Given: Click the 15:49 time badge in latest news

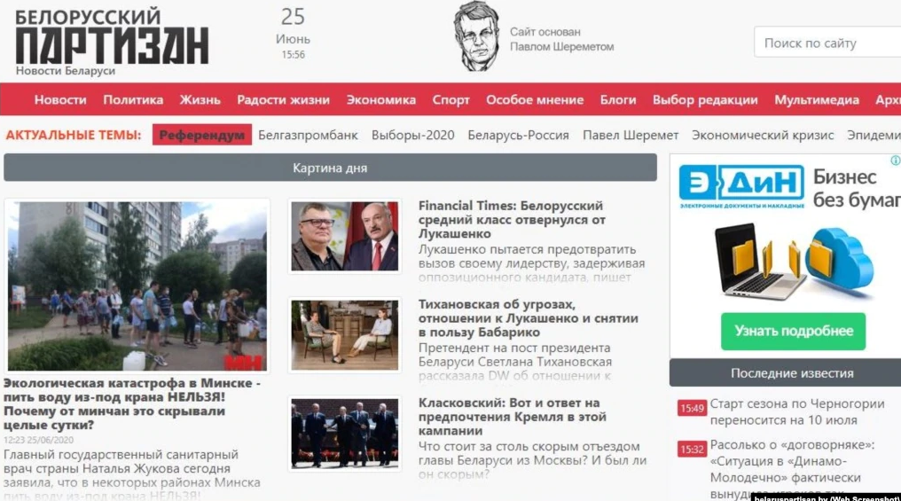Looking at the screenshot, I should [x=692, y=409].
